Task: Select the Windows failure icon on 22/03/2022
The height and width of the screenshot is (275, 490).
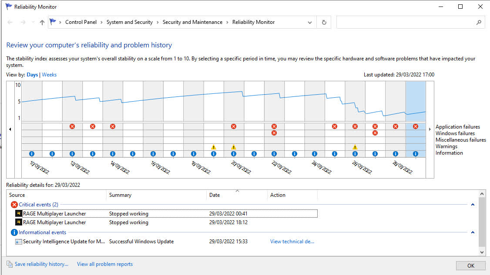Action: pyautogui.click(x=274, y=133)
